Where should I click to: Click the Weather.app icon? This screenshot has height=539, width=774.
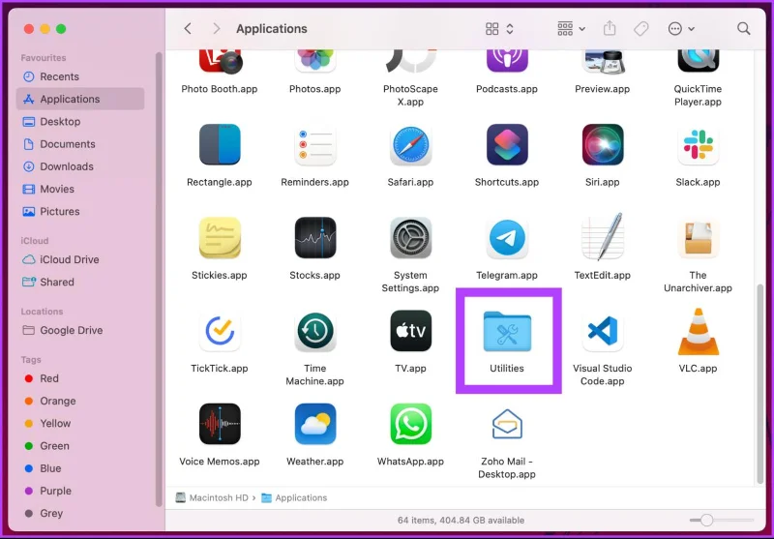coord(315,424)
